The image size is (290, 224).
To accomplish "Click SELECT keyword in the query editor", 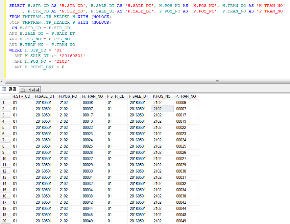I will click(17, 6).
